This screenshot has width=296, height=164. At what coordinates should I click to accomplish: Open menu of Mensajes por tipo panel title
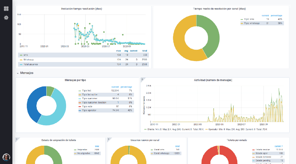click(x=75, y=80)
